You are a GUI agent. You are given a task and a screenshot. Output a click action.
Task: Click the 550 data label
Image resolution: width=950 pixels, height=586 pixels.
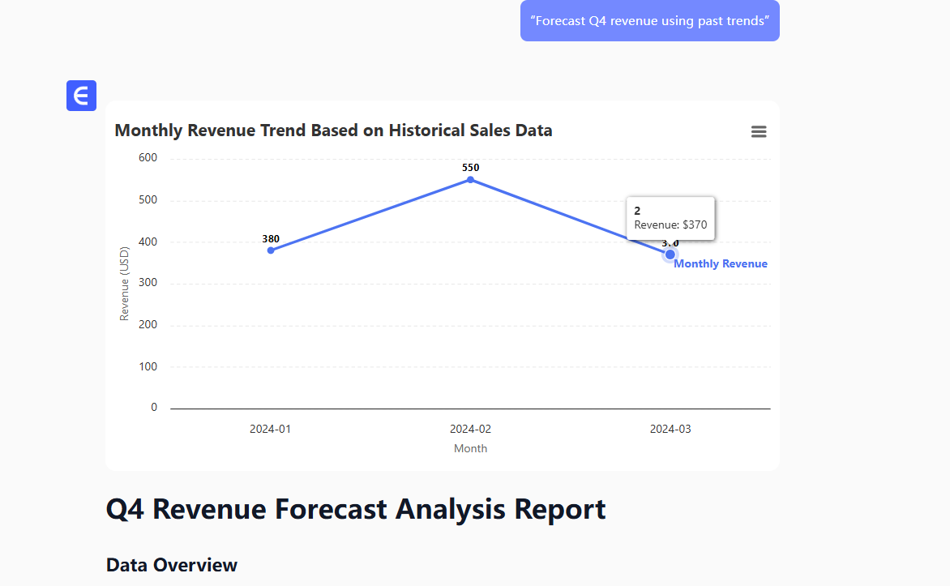click(471, 168)
